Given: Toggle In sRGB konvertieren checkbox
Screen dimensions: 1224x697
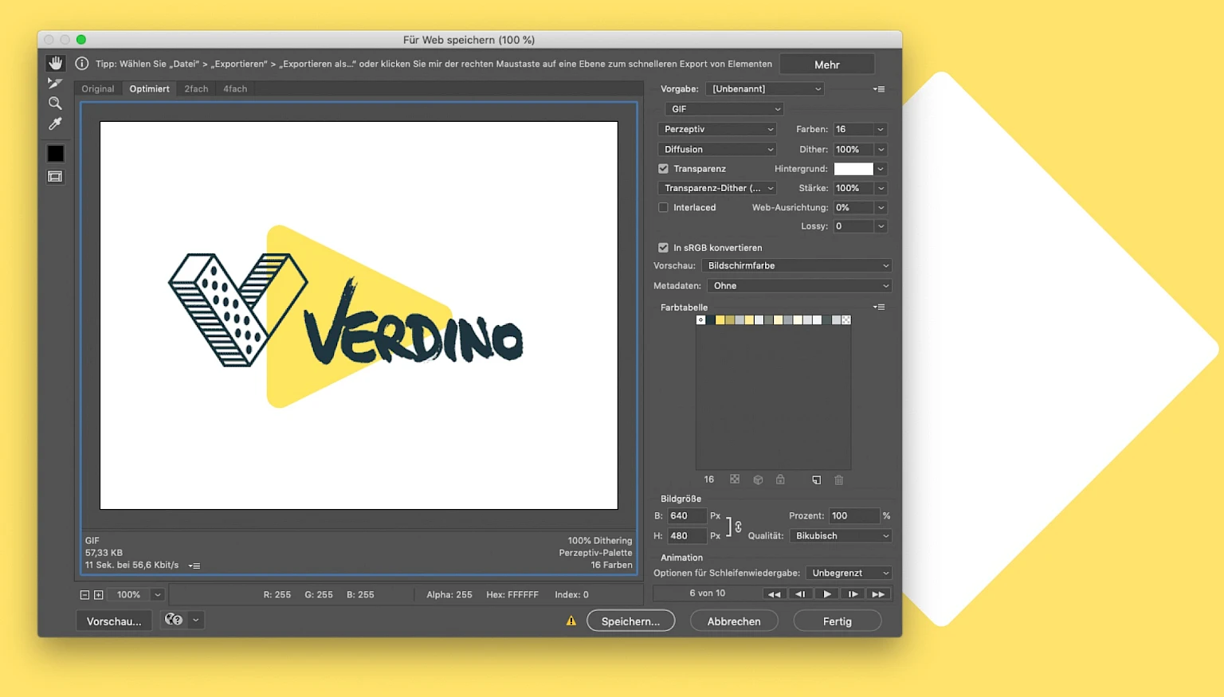Looking at the screenshot, I should (x=663, y=248).
